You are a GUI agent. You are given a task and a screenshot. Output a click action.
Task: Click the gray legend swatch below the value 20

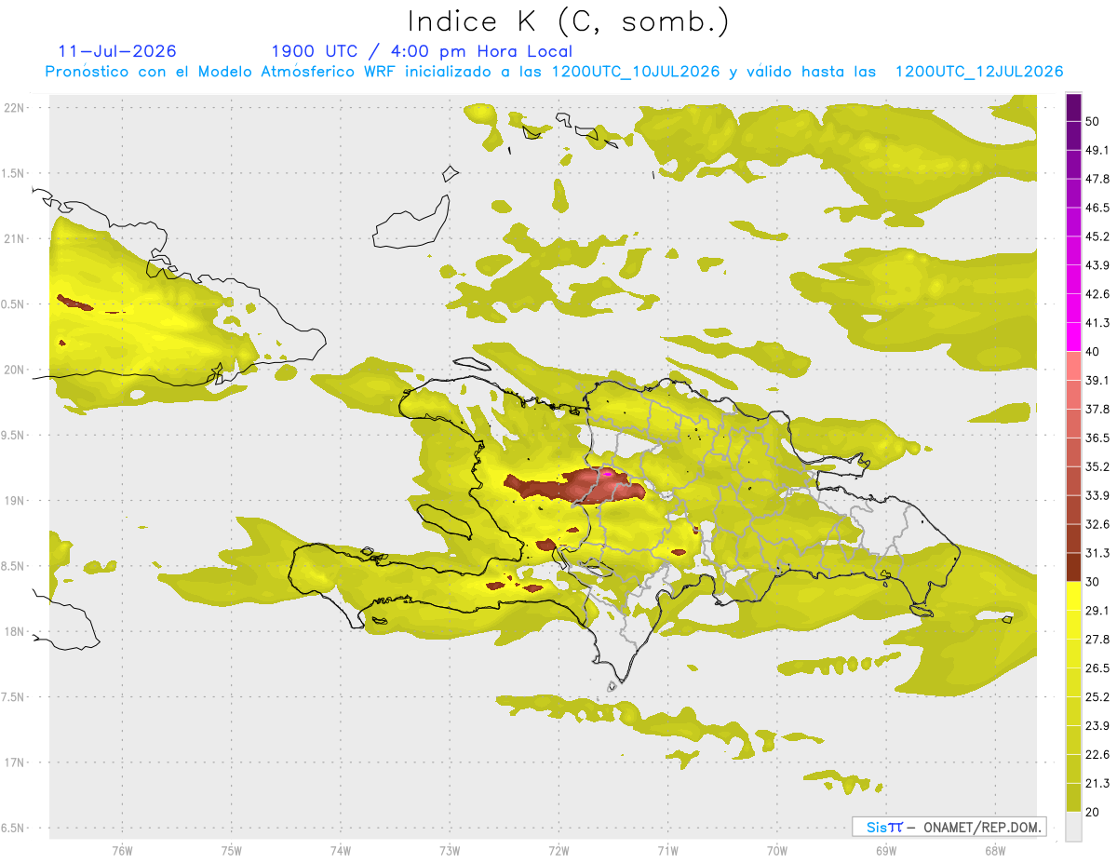pos(1073,827)
